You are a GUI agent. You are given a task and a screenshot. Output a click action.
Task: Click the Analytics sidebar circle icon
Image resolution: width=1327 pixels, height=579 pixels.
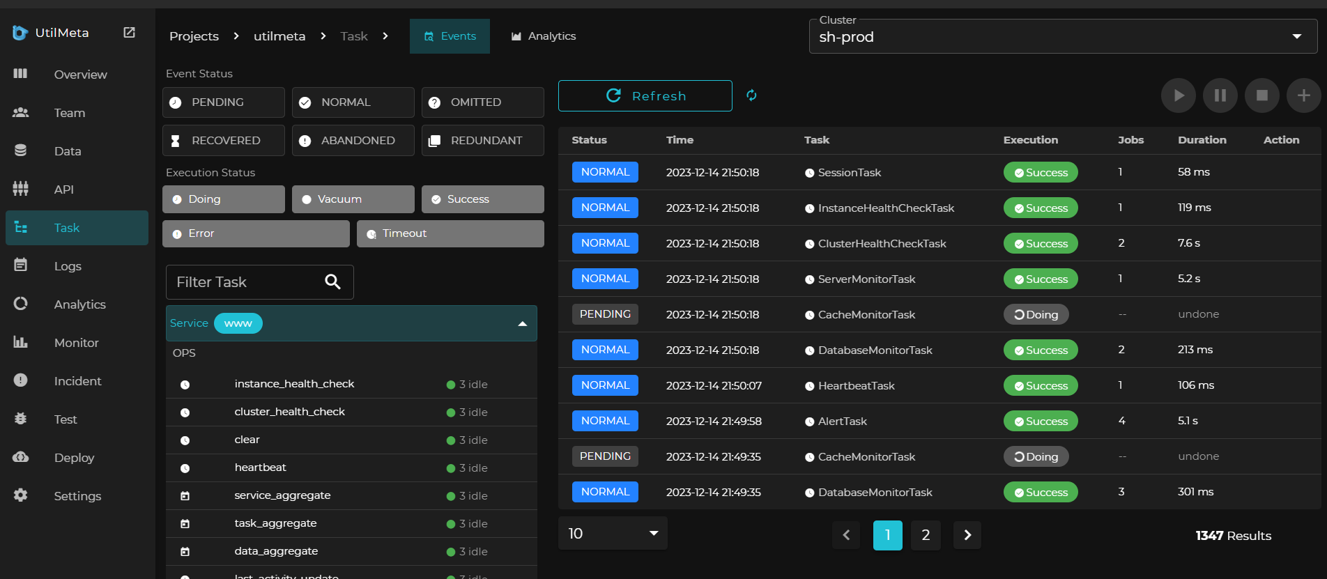20,303
